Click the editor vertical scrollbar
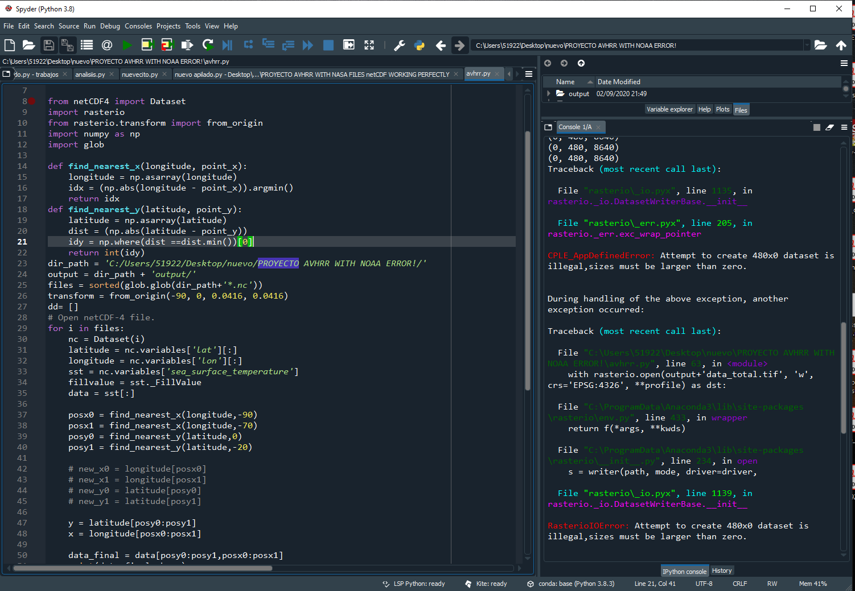 coord(528,261)
